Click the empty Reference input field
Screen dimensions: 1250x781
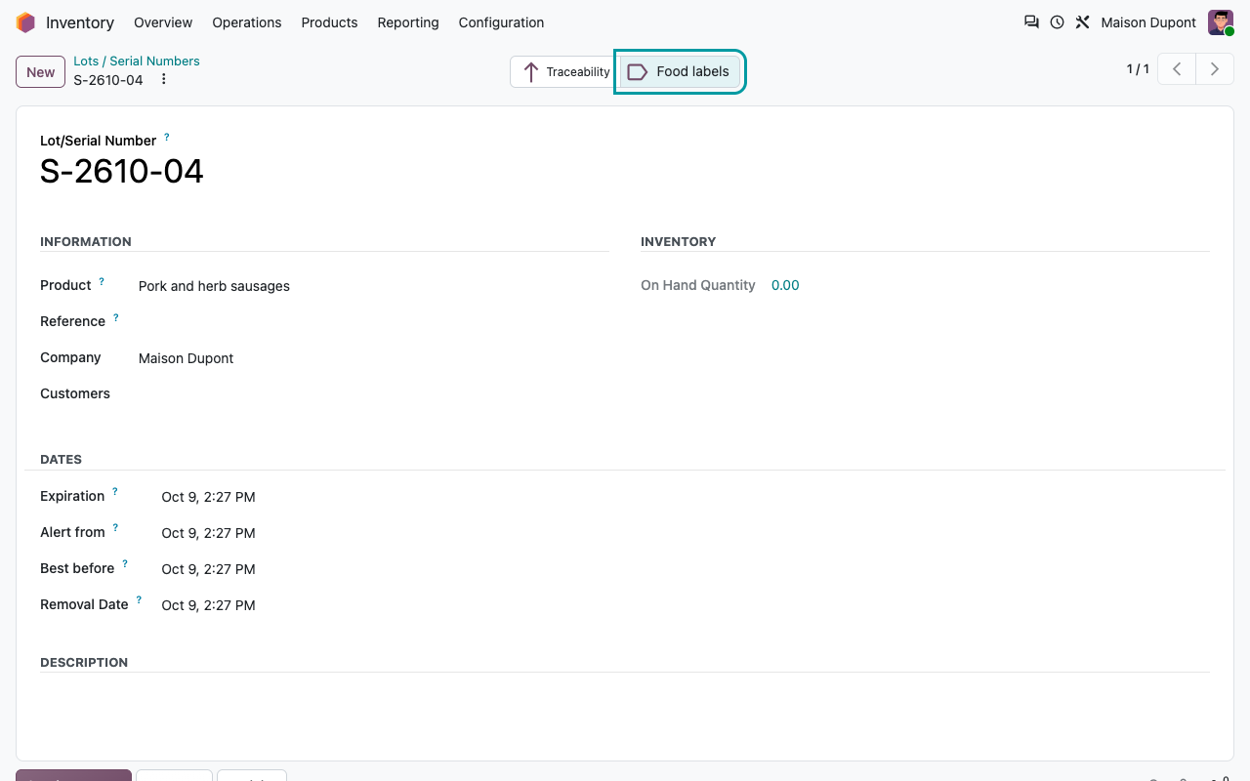click(x=373, y=322)
